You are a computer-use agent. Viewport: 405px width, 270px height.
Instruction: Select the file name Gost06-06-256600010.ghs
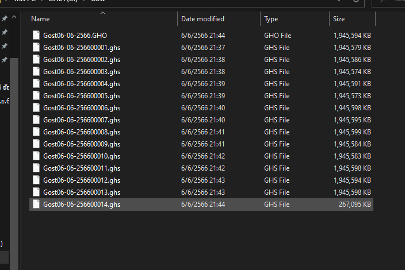tap(82, 156)
